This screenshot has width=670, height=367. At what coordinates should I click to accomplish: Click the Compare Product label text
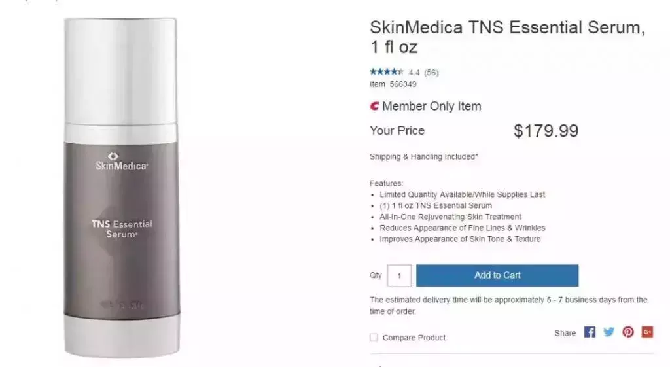(x=414, y=338)
